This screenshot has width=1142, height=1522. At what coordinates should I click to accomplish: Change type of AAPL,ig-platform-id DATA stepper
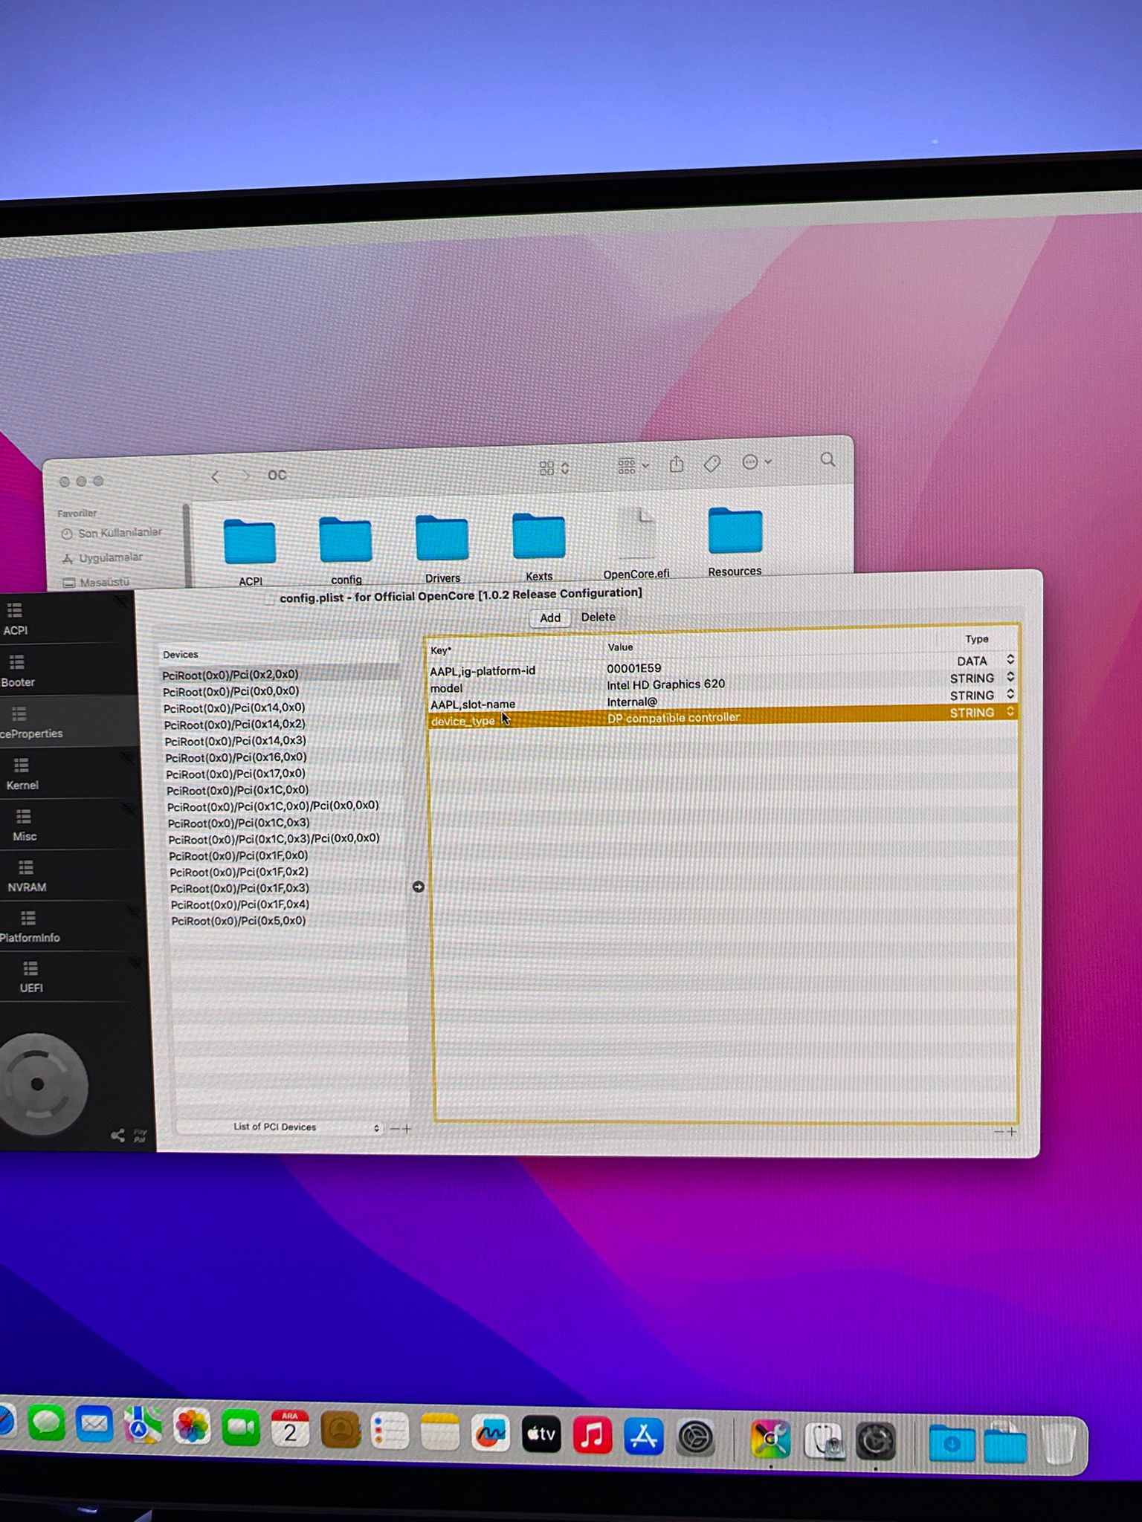pyautogui.click(x=1010, y=659)
